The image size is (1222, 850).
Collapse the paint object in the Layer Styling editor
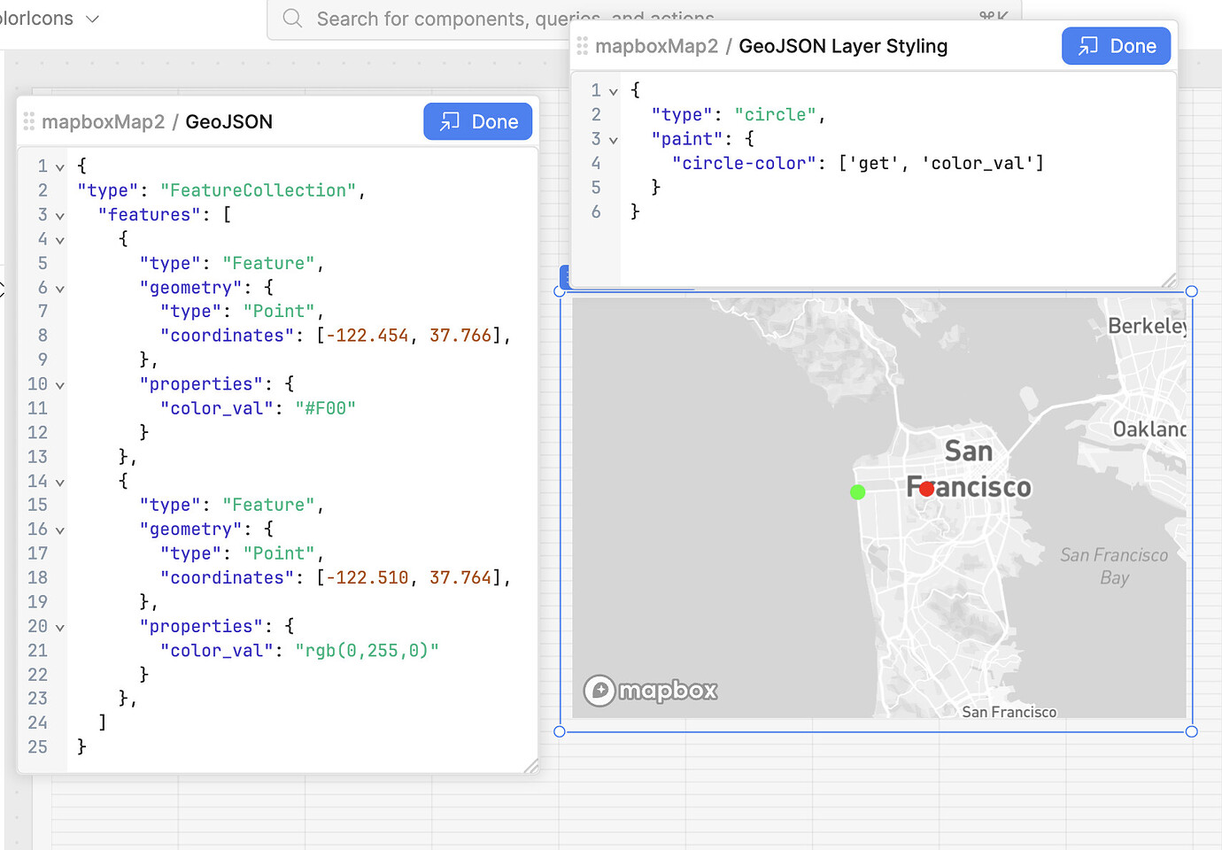coord(614,139)
